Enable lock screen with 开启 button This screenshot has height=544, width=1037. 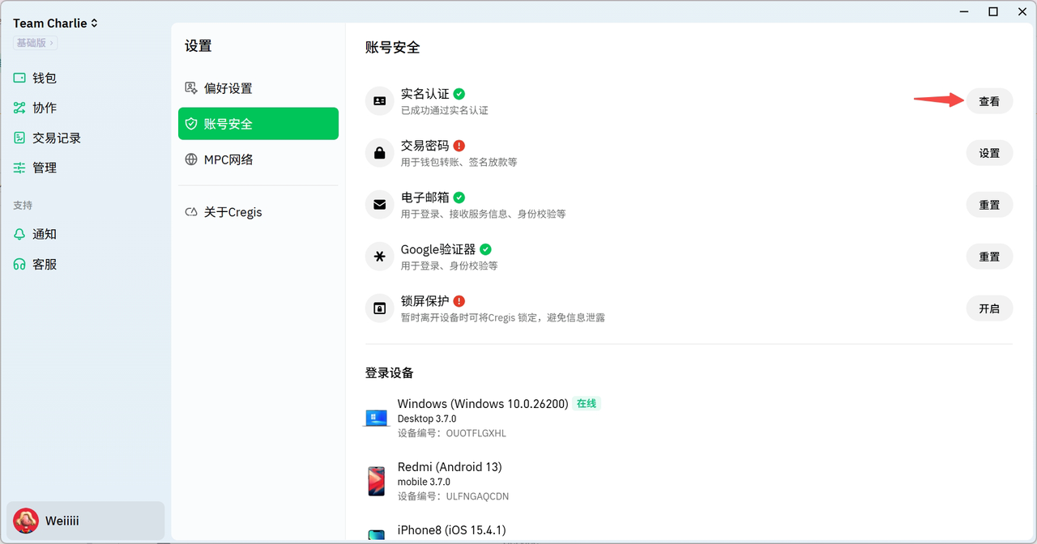(989, 308)
